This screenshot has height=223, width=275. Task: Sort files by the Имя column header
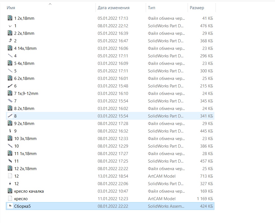coord(11,8)
